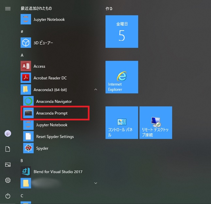The width and height of the screenshot is (211, 204).
Task: Click the Power button icon
Action: (8, 196)
